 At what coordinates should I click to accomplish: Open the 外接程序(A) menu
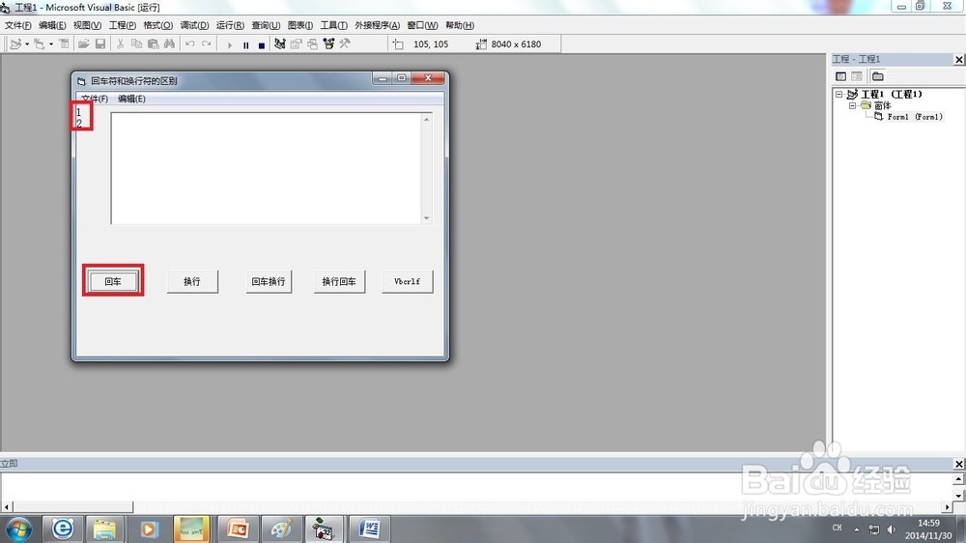click(377, 25)
